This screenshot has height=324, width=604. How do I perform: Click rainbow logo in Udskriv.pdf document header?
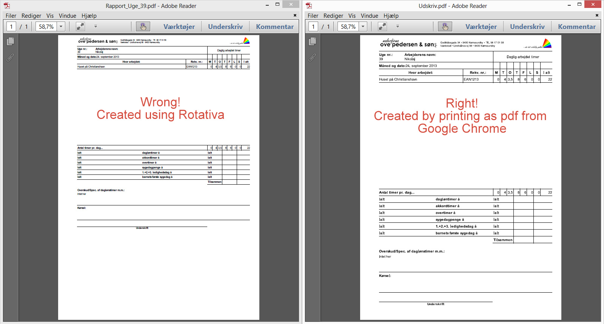(547, 43)
